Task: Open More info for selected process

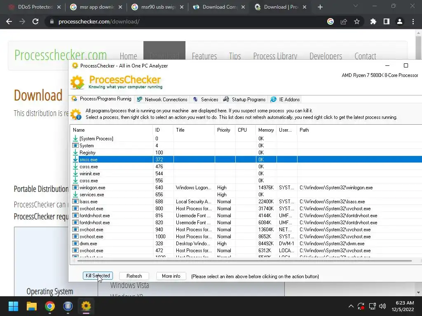Action: [171, 276]
